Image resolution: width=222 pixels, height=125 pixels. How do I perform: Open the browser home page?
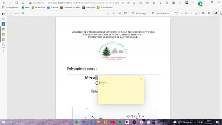click(23, 3)
